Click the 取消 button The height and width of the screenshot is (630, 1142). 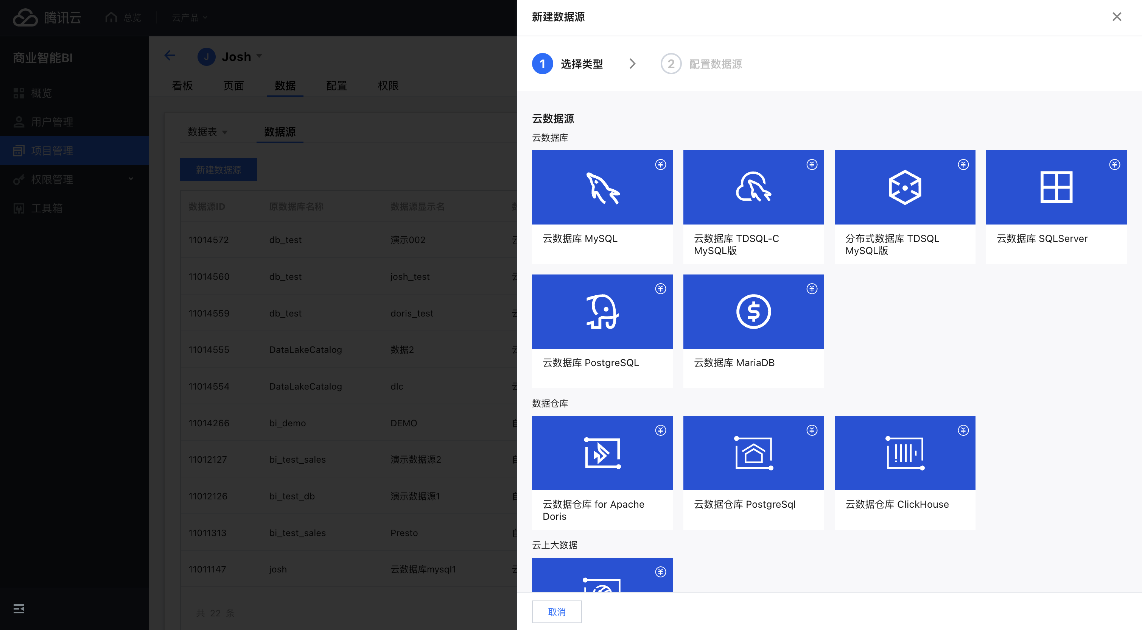(x=556, y=612)
